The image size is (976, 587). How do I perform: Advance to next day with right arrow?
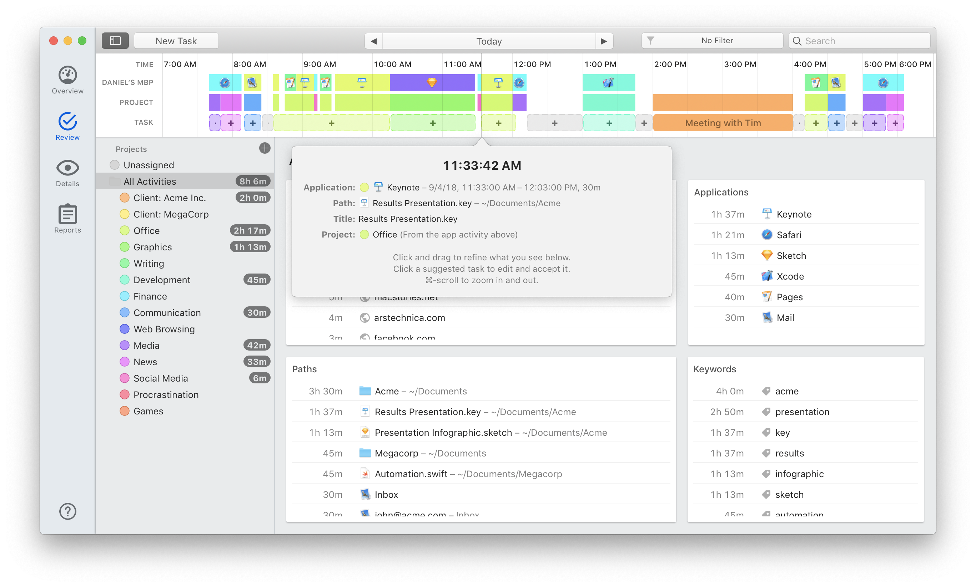tap(604, 41)
